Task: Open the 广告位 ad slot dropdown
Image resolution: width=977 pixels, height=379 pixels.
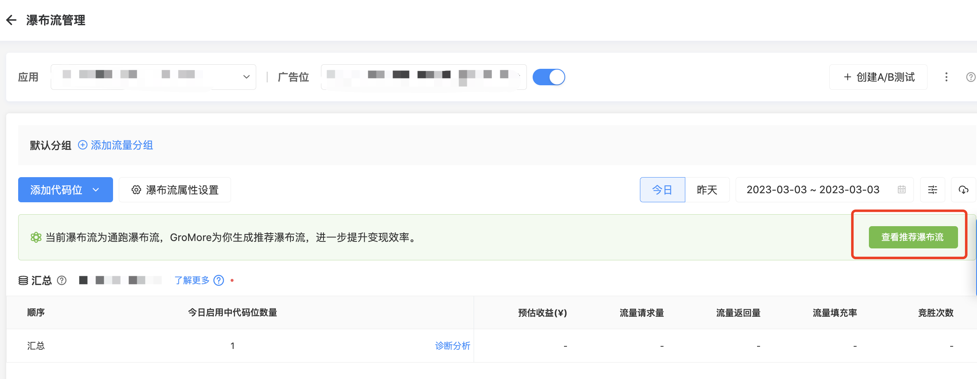Action: (x=423, y=77)
